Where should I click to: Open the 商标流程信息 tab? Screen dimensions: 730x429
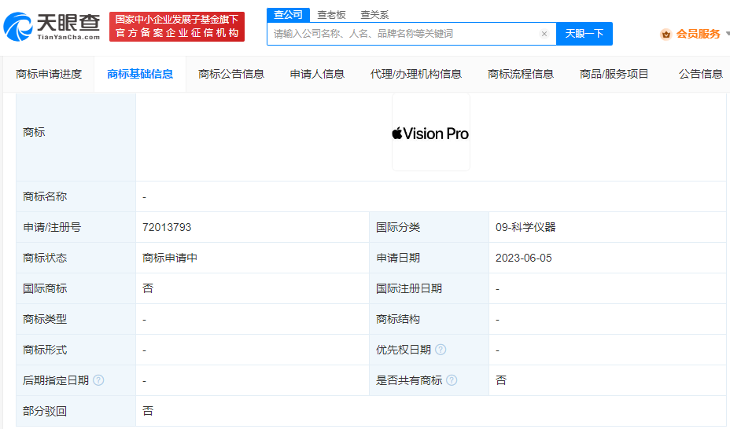pos(521,74)
